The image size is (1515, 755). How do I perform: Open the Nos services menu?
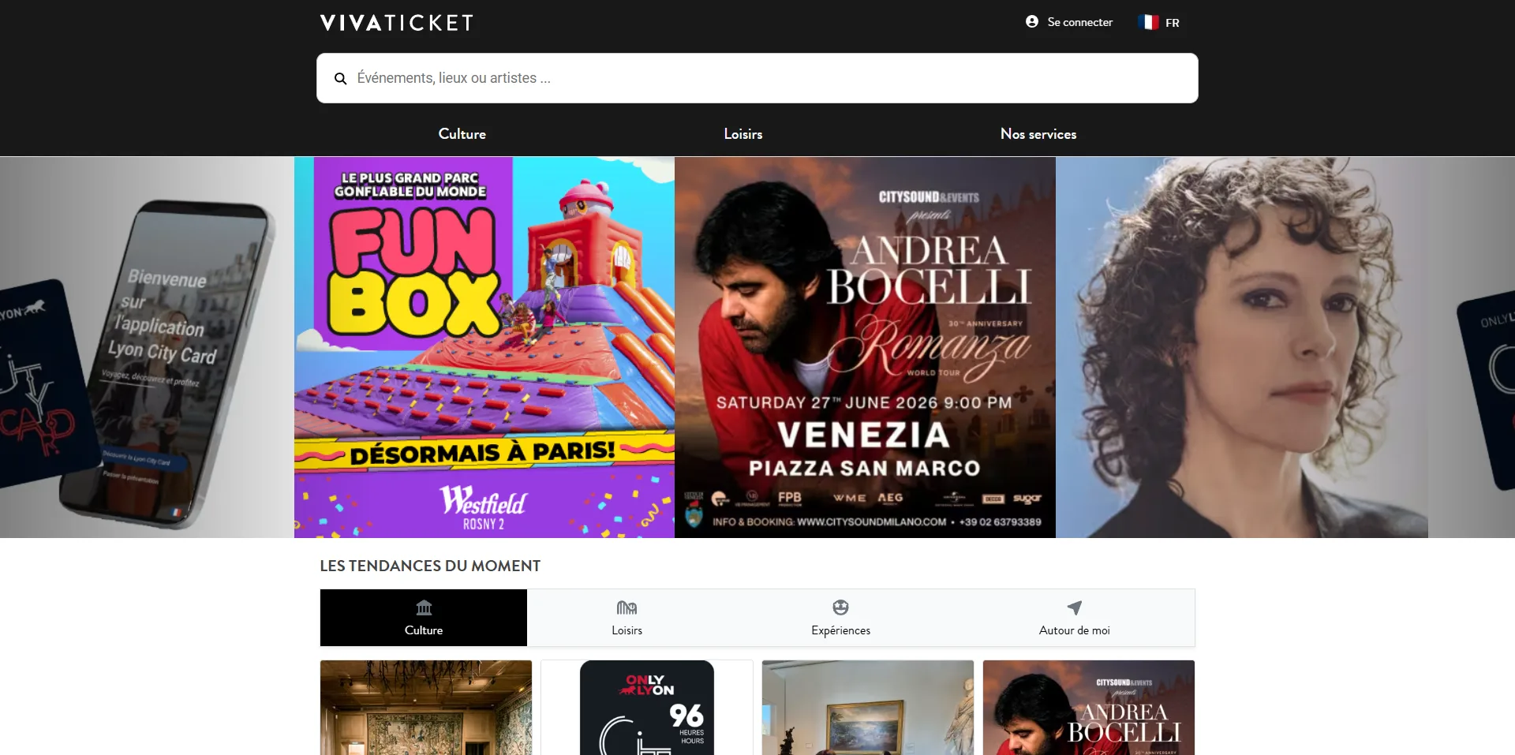[1038, 134]
